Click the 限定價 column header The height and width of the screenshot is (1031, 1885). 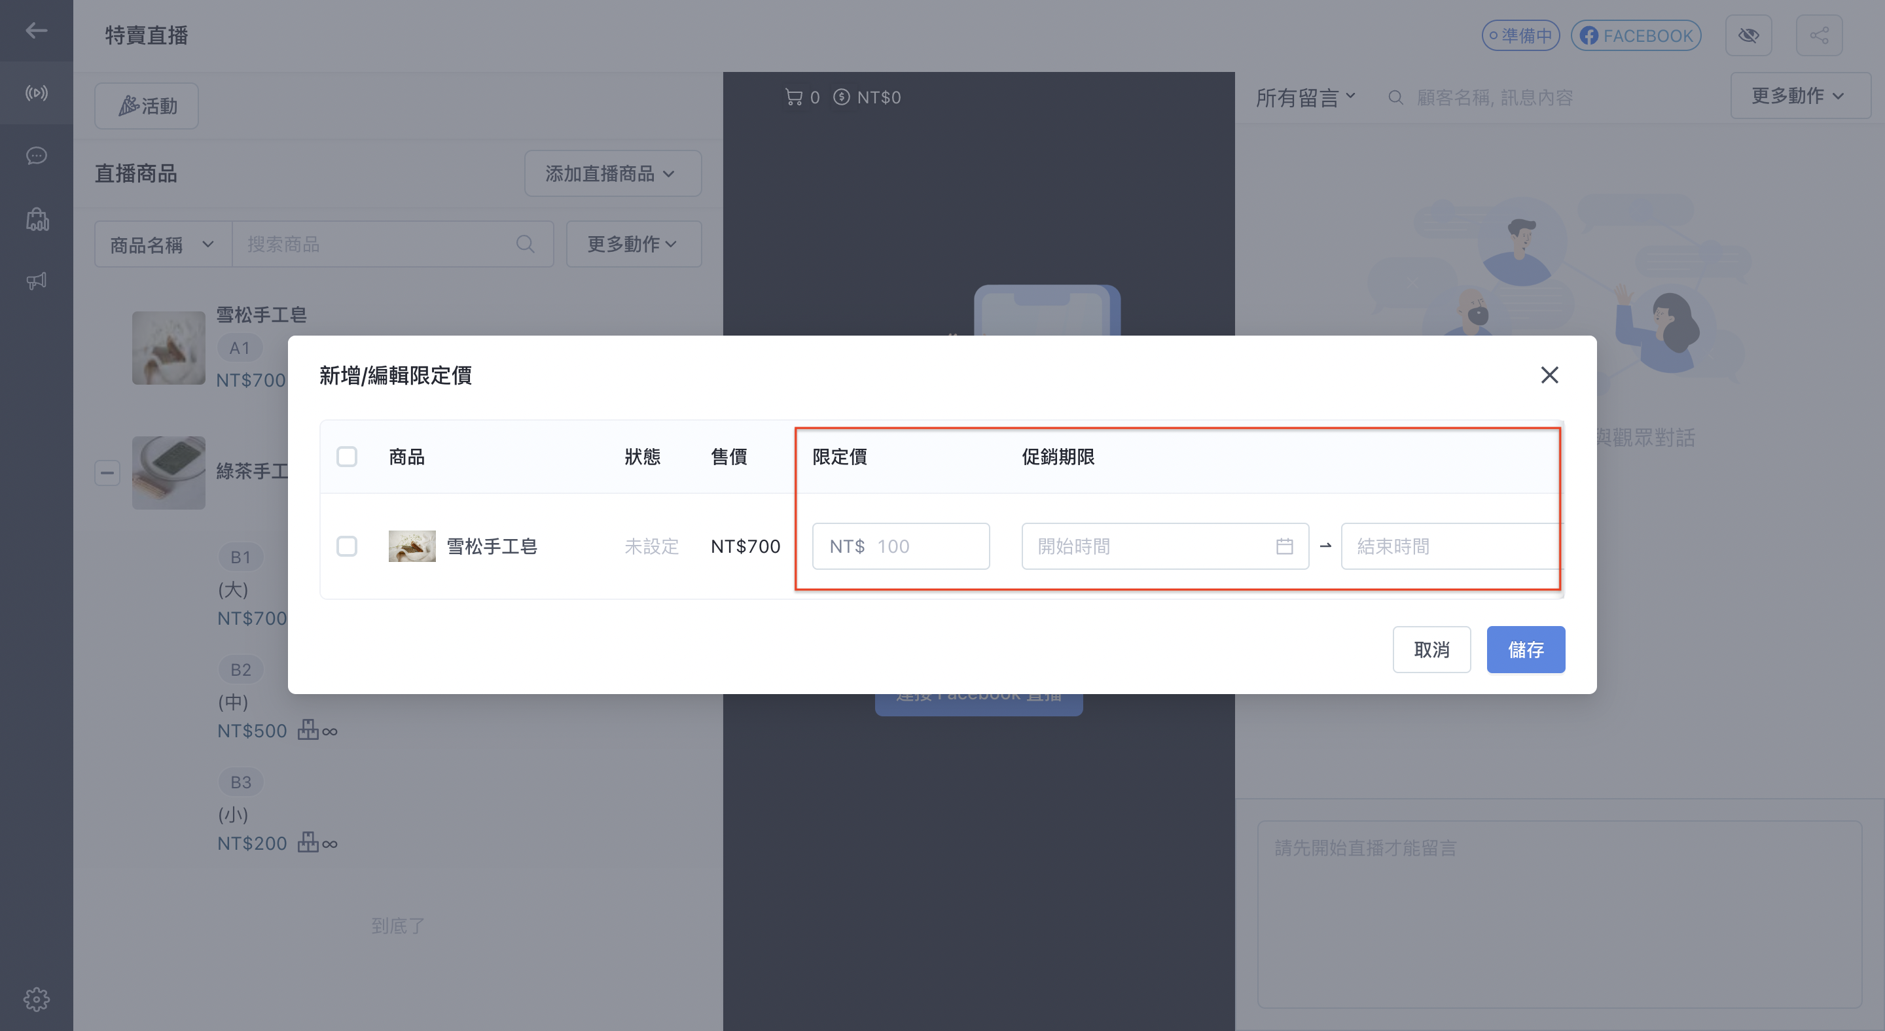click(839, 456)
